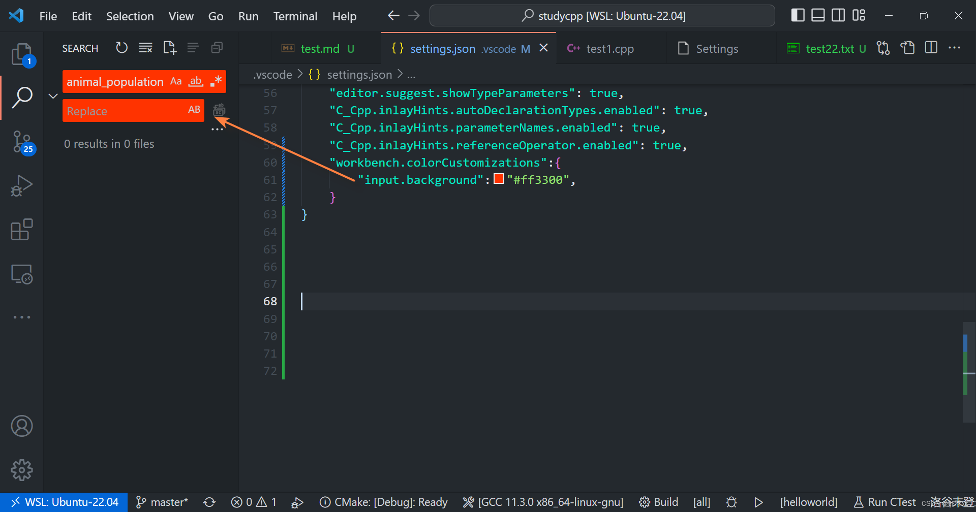Viewport: 976px width, 512px height.
Task: Toggle Preserve Case in replace box
Action: click(194, 110)
